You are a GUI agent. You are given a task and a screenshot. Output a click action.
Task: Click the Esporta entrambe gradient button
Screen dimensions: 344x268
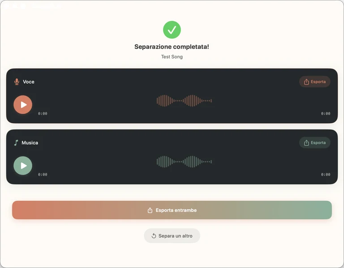point(172,210)
